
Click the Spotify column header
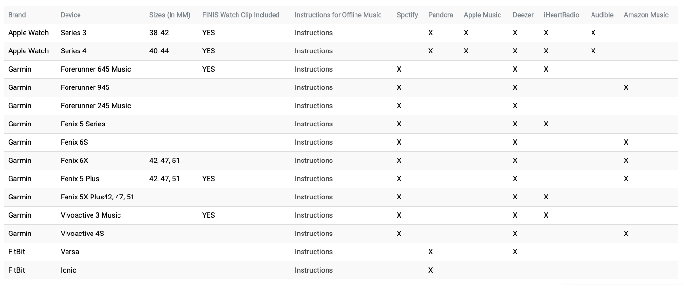tap(407, 15)
